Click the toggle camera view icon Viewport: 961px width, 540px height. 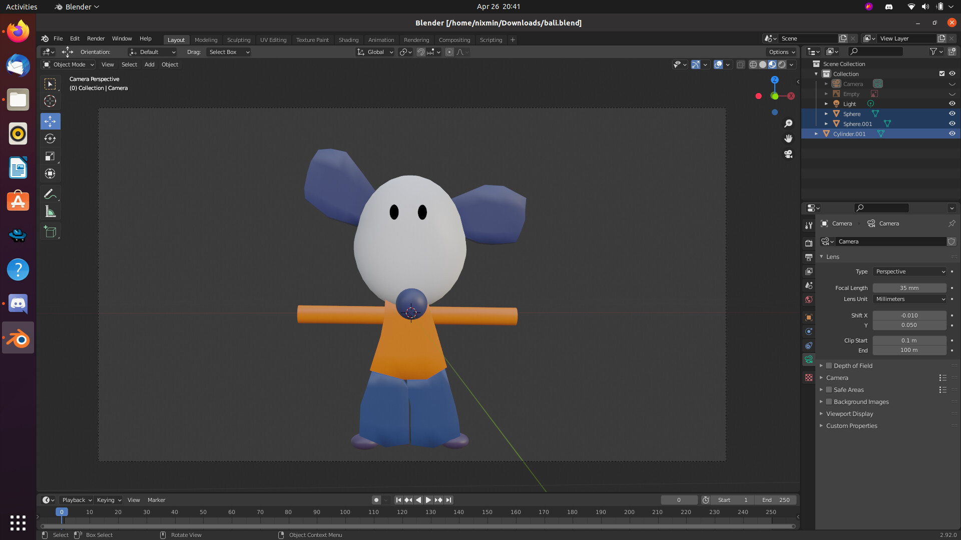(x=788, y=154)
